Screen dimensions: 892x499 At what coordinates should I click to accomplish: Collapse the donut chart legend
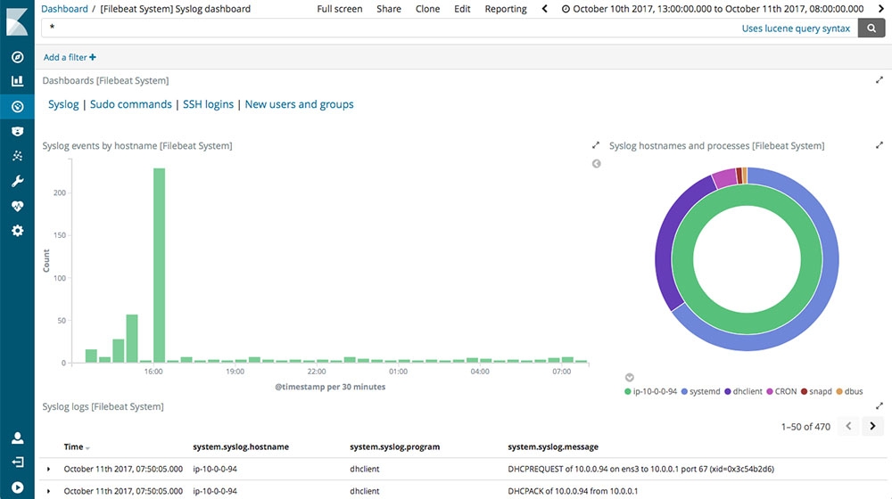pos(629,378)
